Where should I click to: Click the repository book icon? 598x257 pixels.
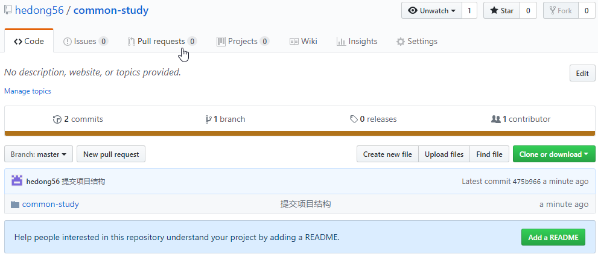pos(8,10)
